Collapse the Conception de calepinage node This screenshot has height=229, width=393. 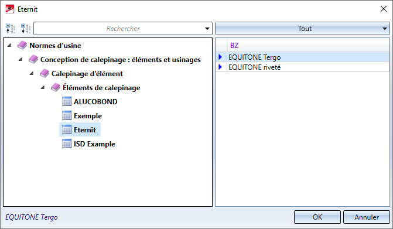(20, 59)
